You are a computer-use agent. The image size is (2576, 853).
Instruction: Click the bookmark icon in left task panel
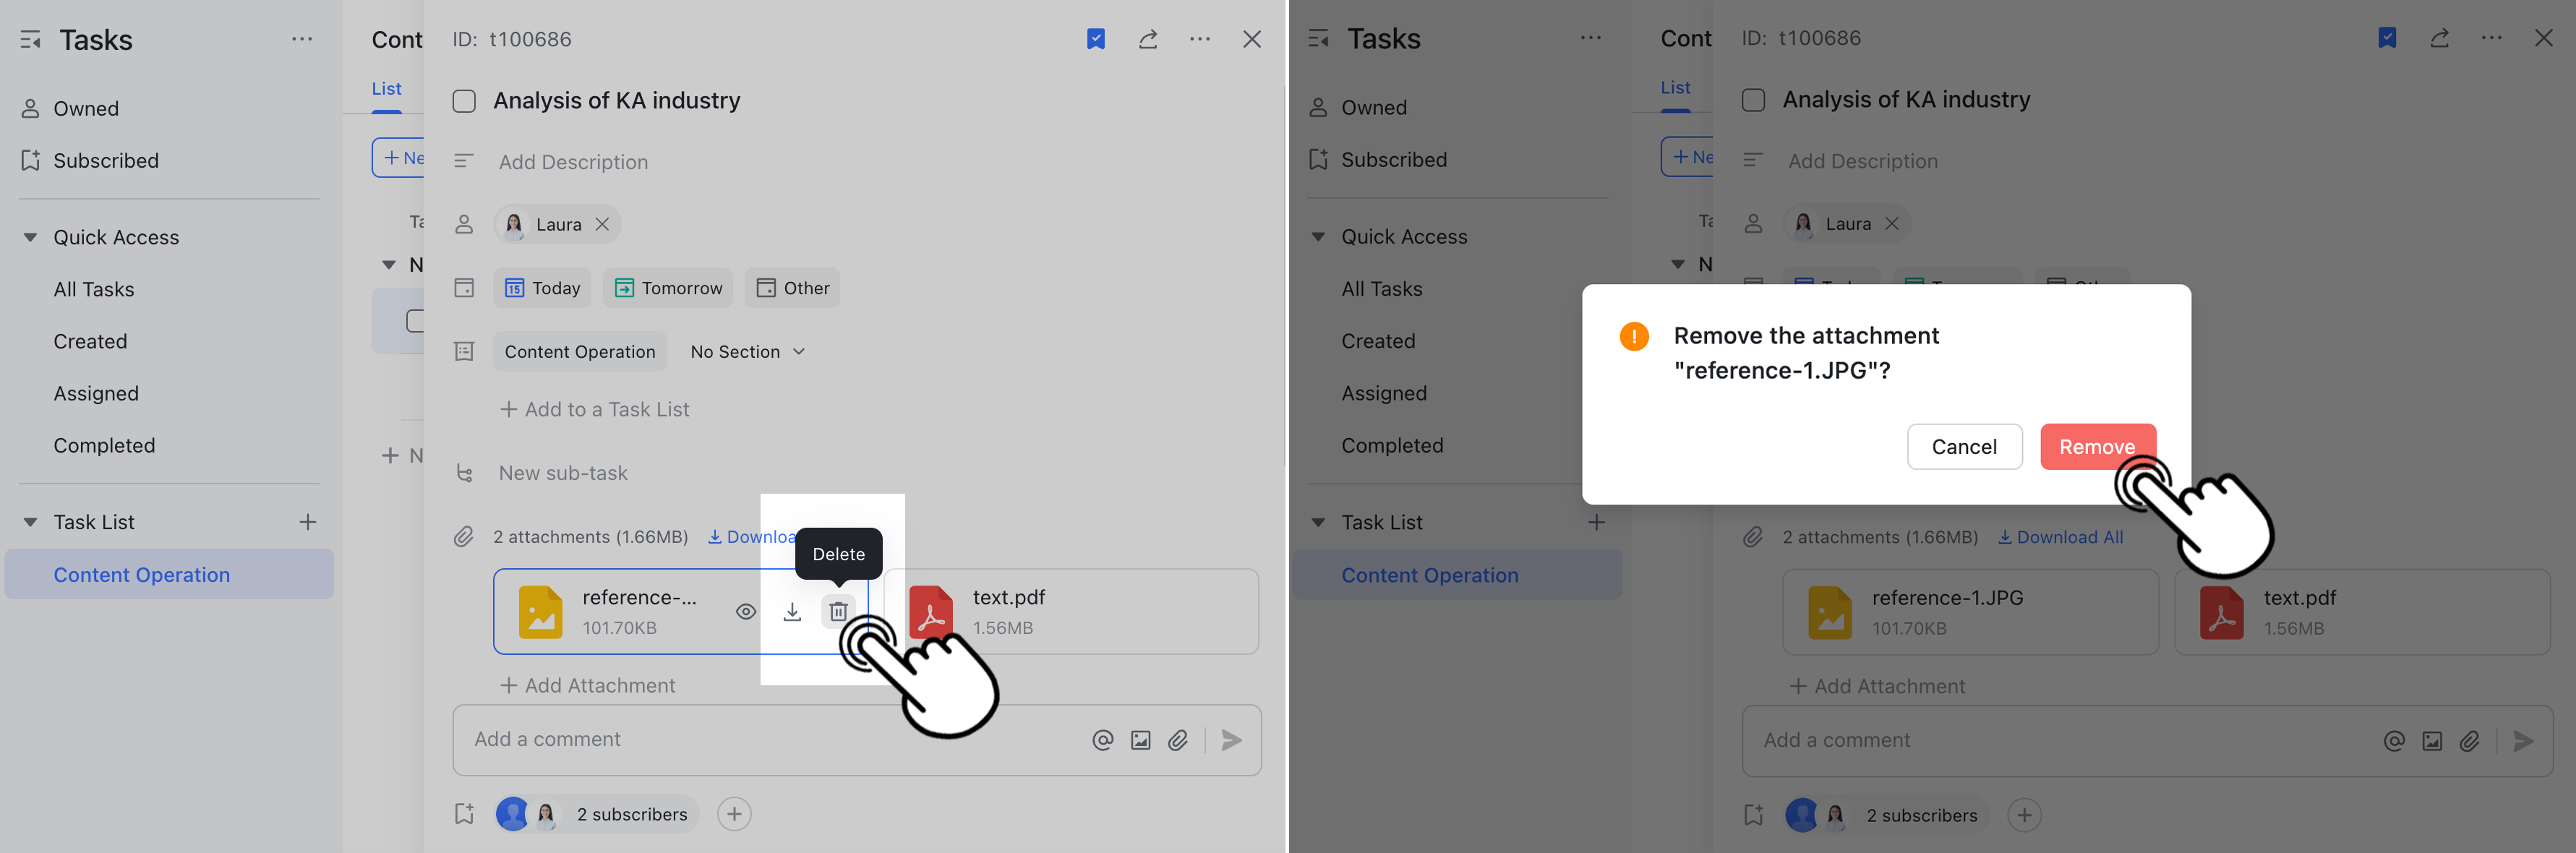click(x=1096, y=39)
